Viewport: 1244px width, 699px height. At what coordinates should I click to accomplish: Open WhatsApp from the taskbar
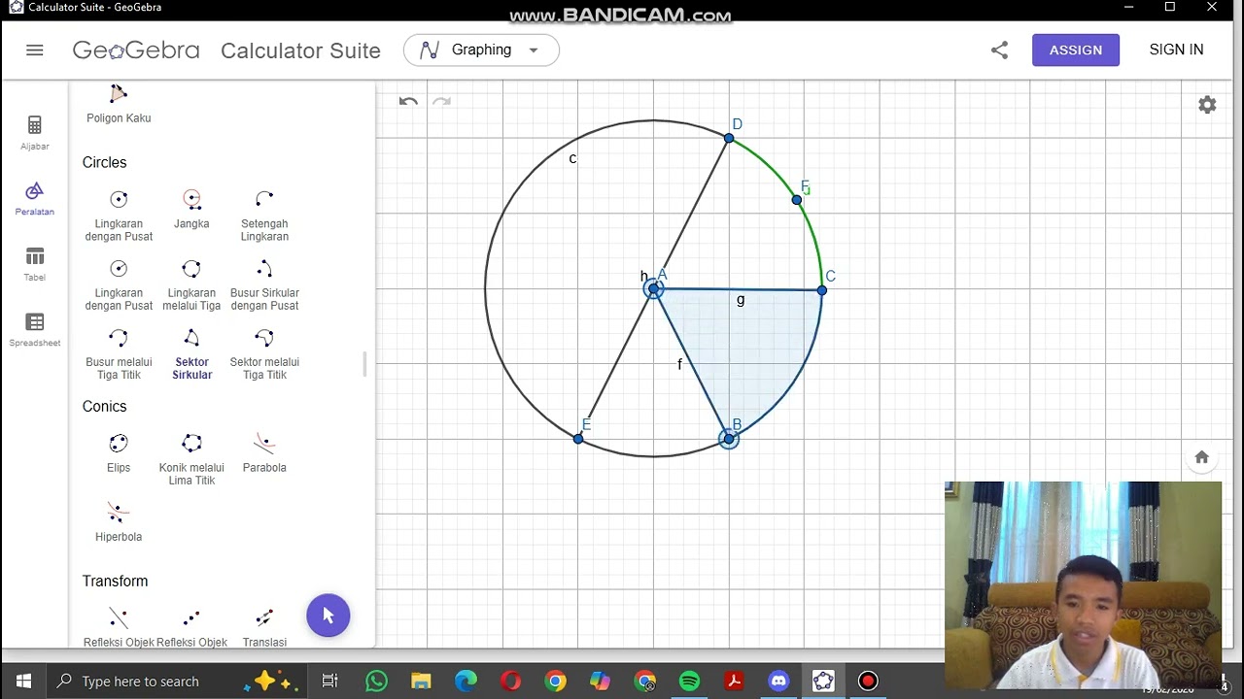pyautogui.click(x=376, y=681)
